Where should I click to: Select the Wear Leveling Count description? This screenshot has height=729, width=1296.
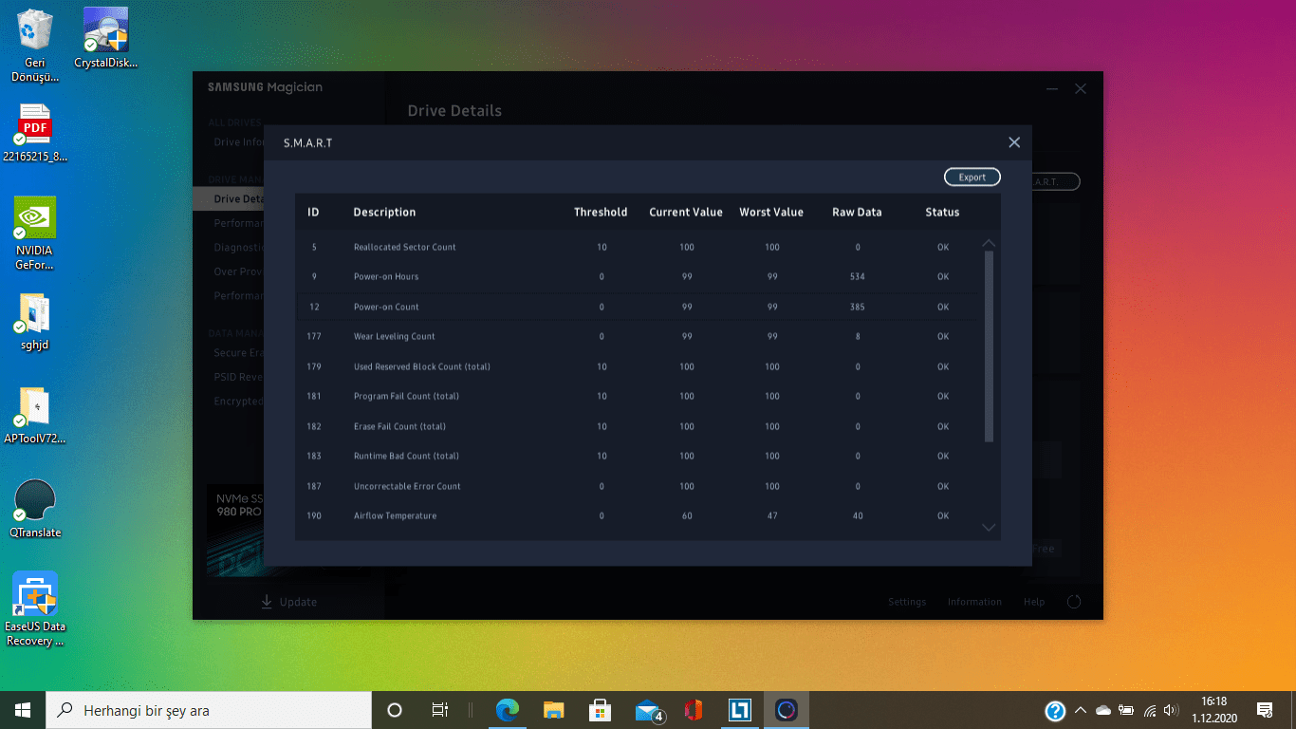[395, 337]
